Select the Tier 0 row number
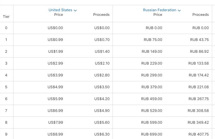The width and height of the screenshot is (215, 139). pyautogui.click(x=6, y=28)
